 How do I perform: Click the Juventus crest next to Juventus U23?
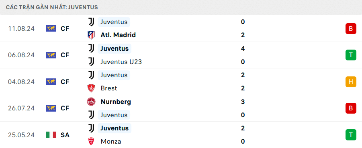coord(92,62)
